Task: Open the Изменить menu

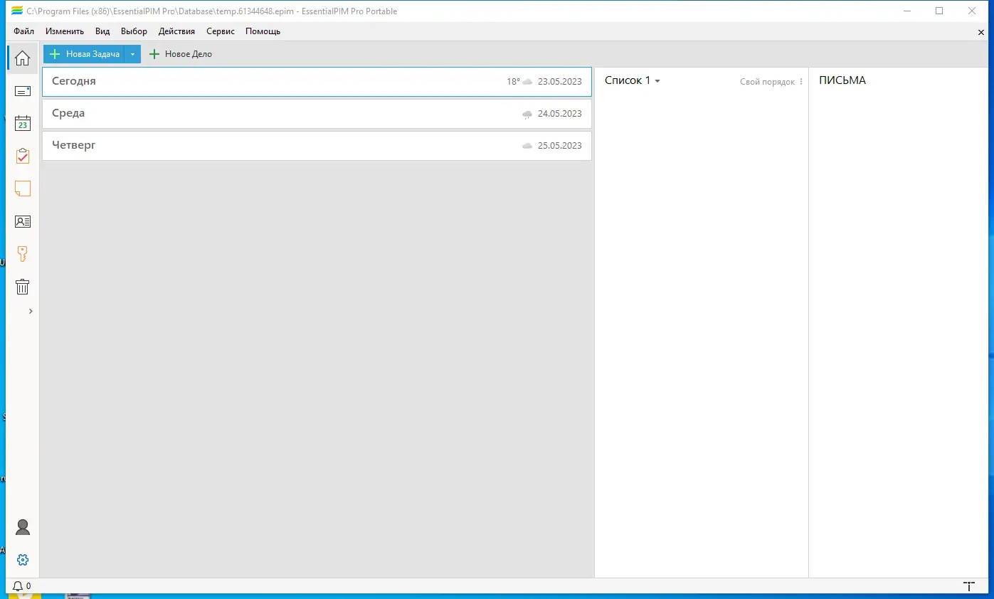Action: 65,31
